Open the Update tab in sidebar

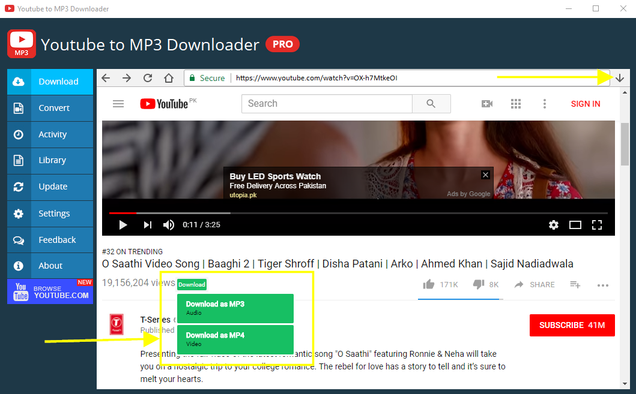pyautogui.click(x=50, y=187)
